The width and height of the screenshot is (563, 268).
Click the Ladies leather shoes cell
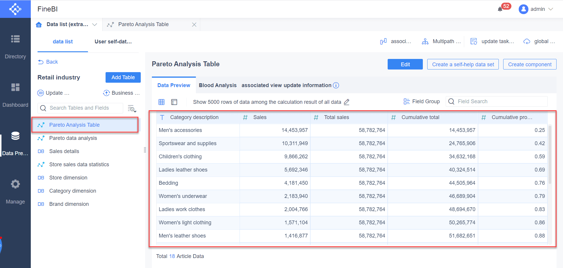tap(198, 170)
